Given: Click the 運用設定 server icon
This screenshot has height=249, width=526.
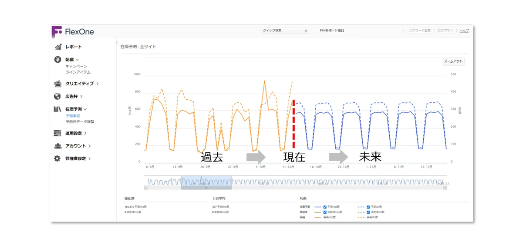Looking at the screenshot, I should click(x=57, y=133).
